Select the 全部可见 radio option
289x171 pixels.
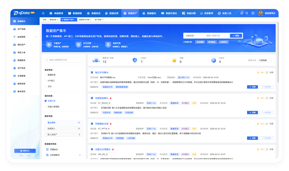pos(46,101)
